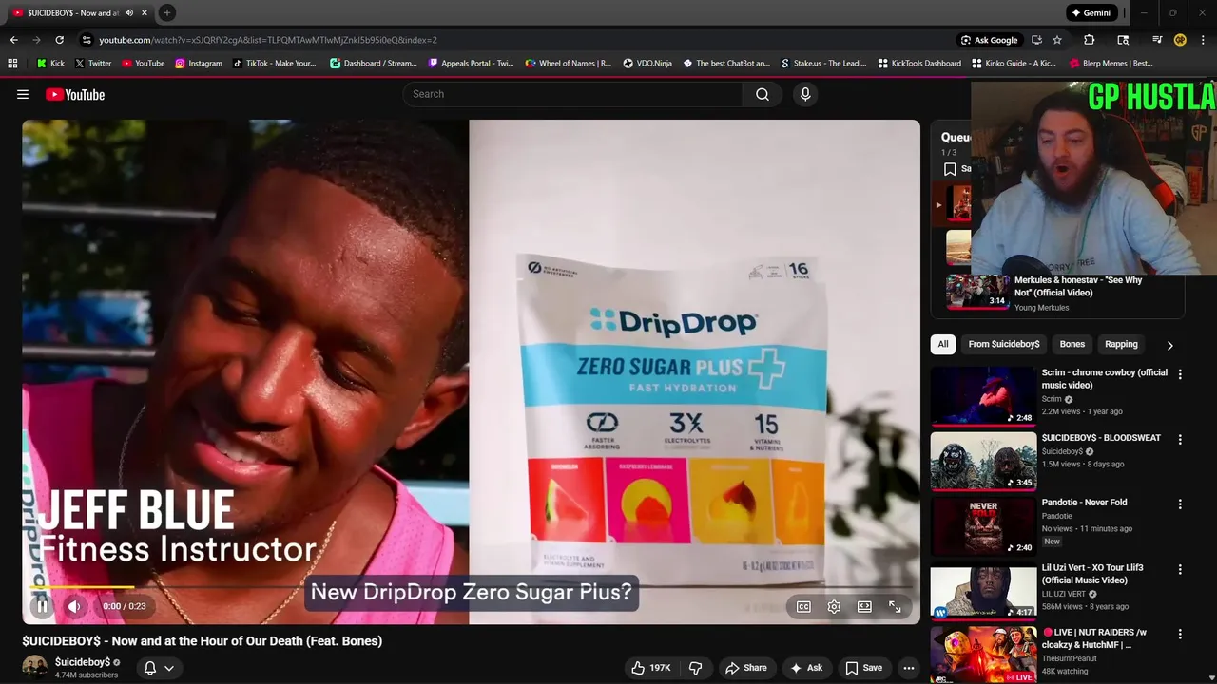Pause the video playback
Viewport: 1217px width, 684px height.
(x=42, y=606)
